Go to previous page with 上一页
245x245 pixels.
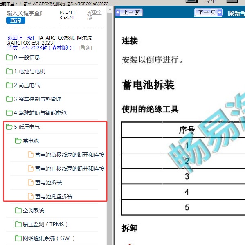click(x=129, y=12)
